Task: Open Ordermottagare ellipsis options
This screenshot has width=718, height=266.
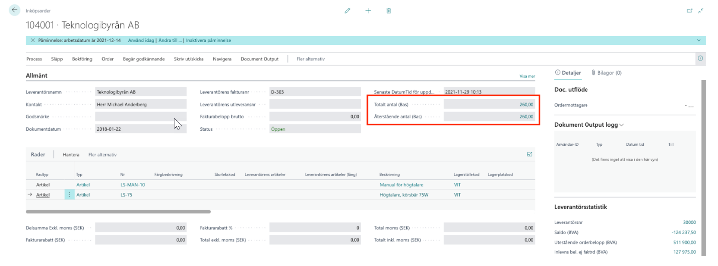Action: coord(691,106)
